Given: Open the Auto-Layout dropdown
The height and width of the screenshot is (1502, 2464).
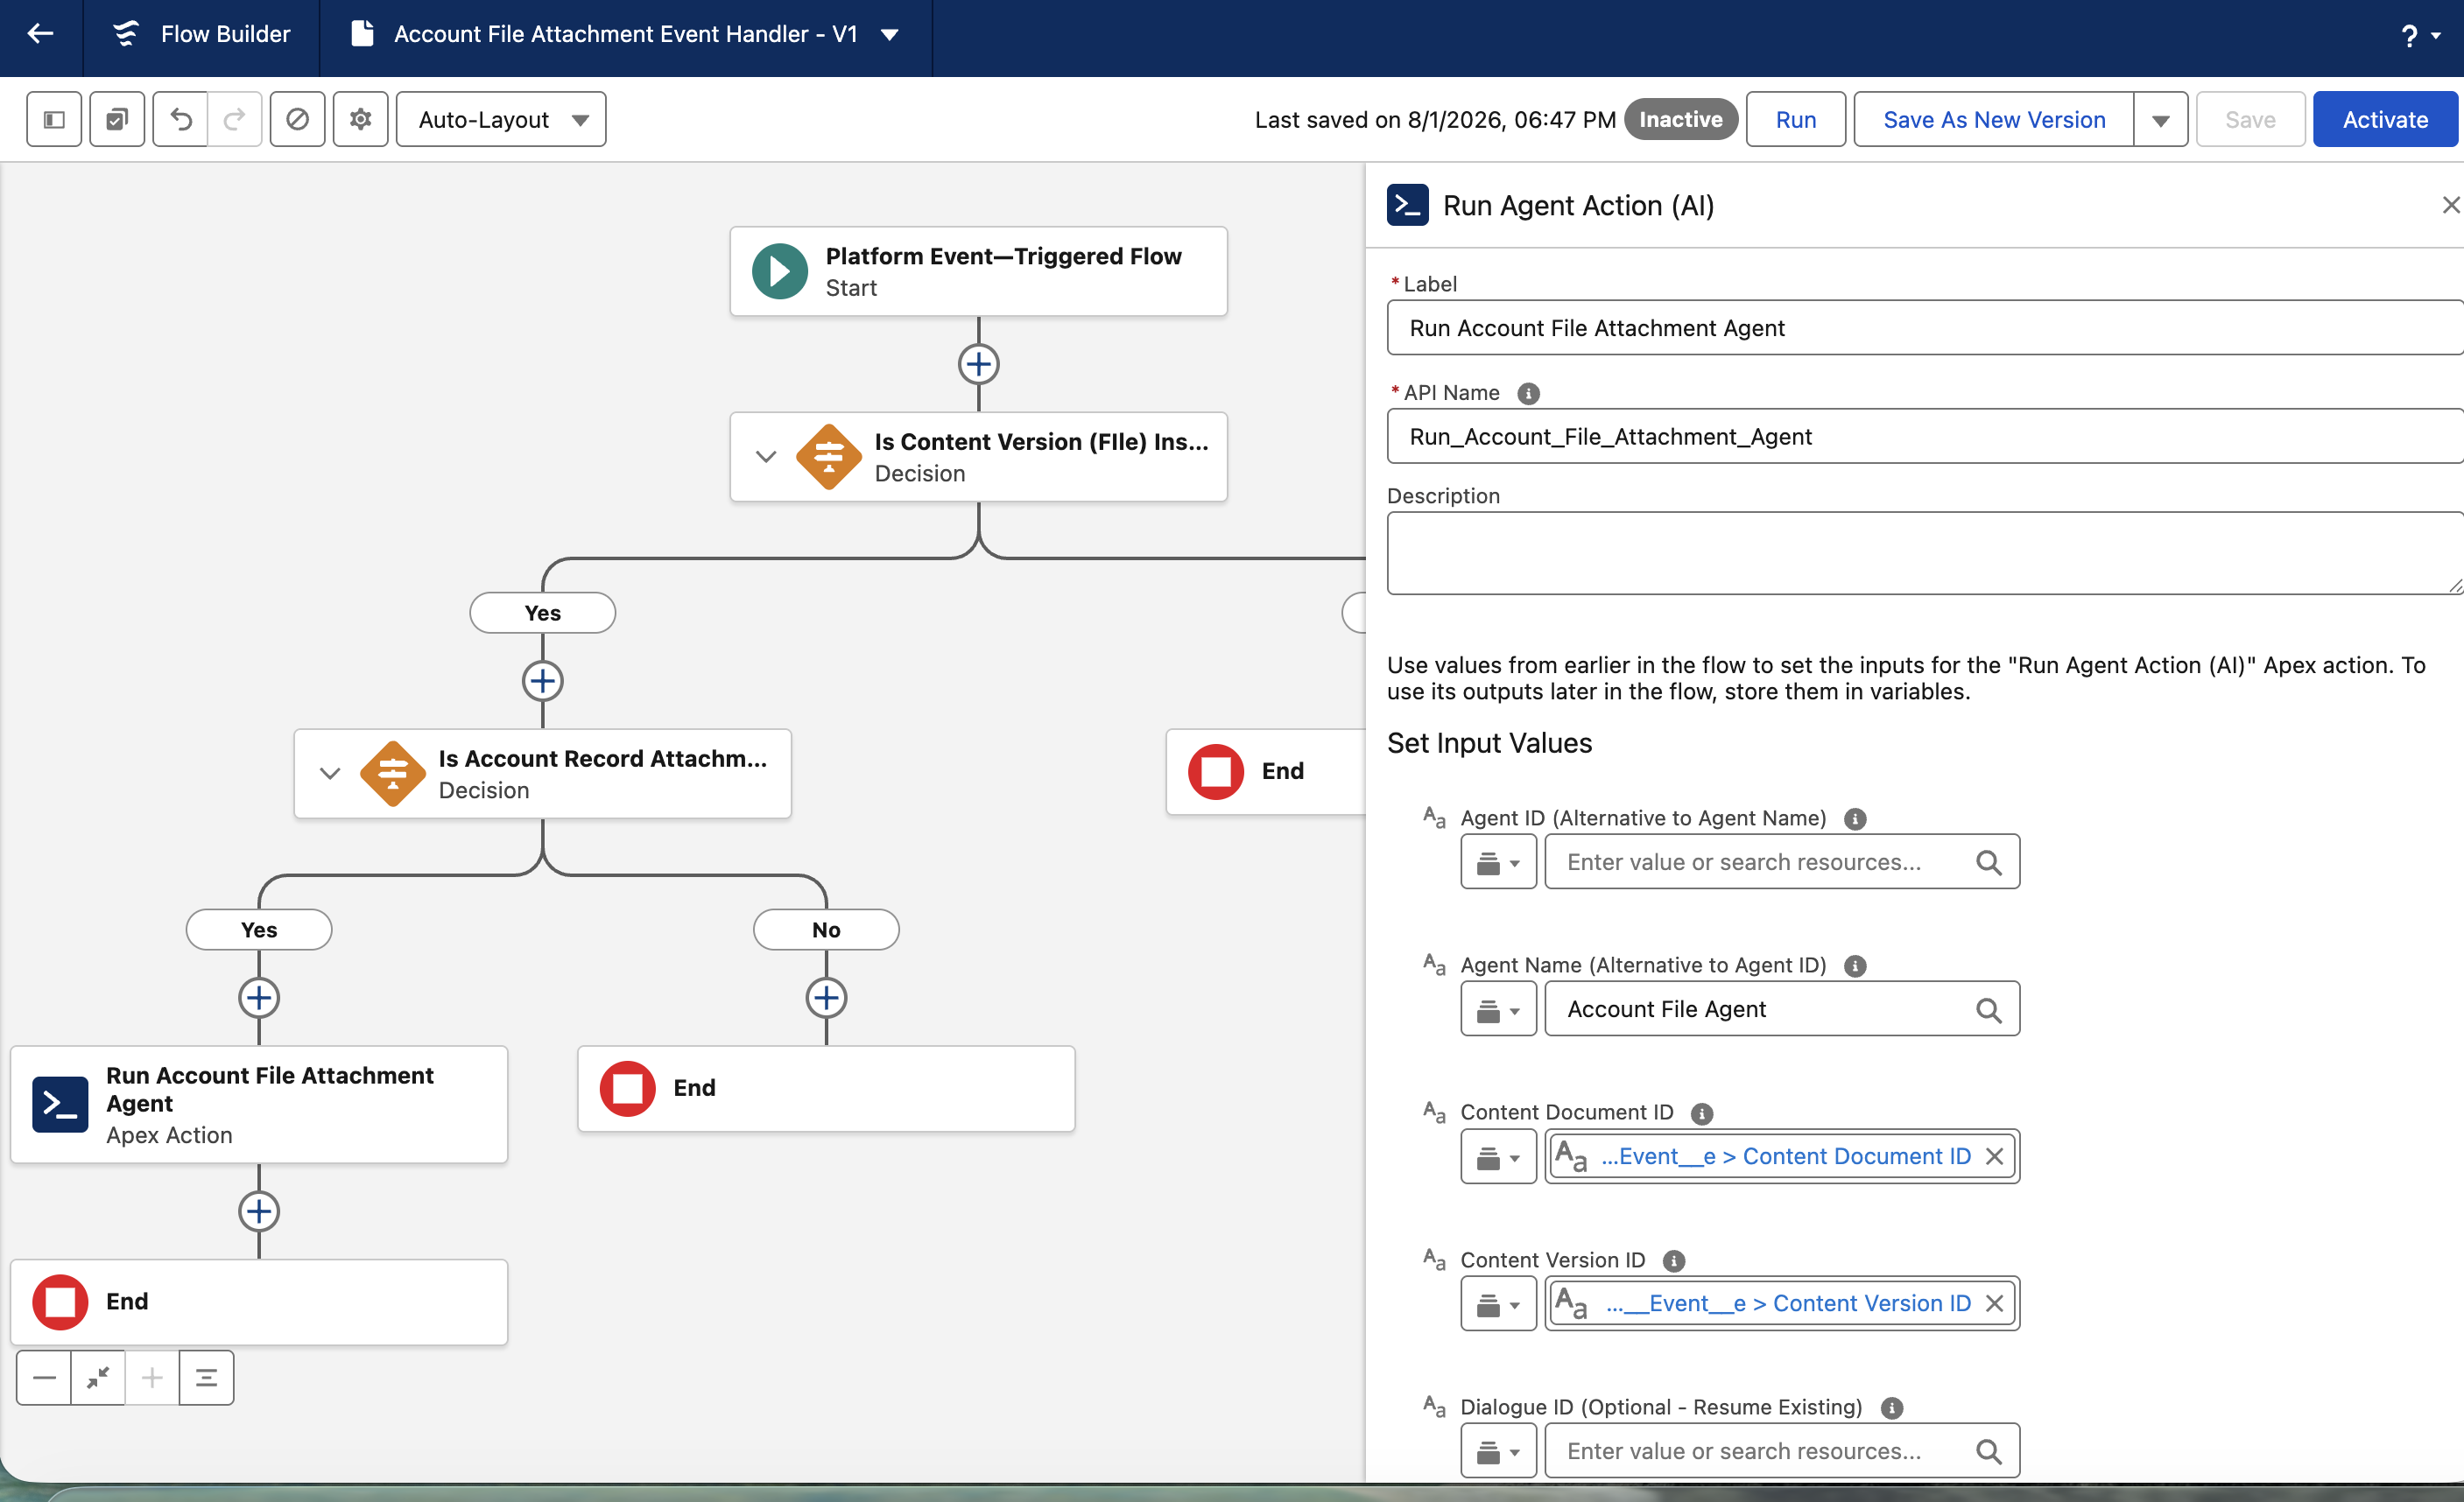Looking at the screenshot, I should click(501, 120).
